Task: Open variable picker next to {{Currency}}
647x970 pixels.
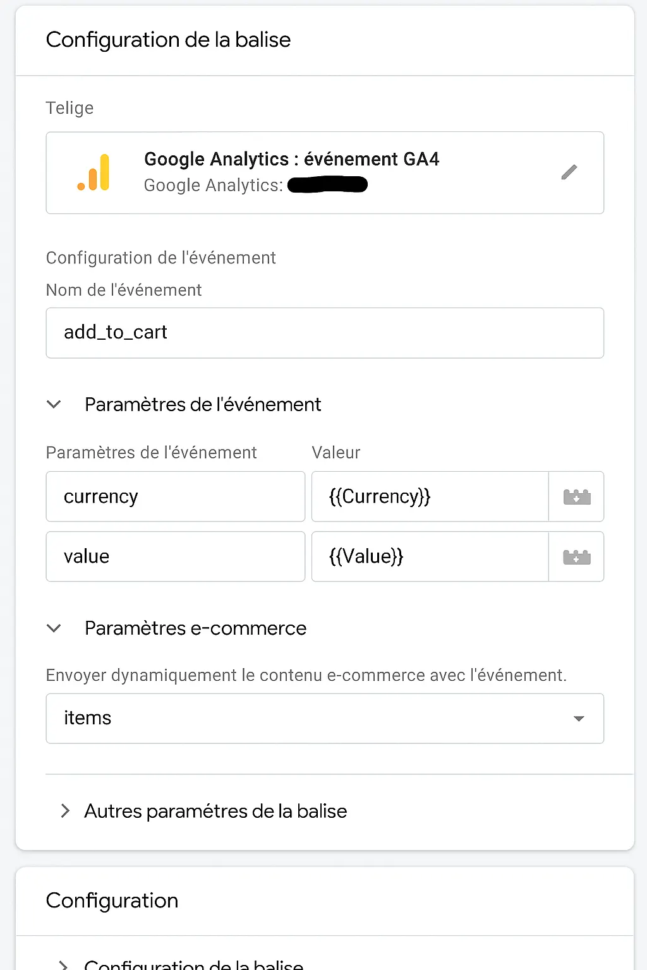Action: click(576, 496)
